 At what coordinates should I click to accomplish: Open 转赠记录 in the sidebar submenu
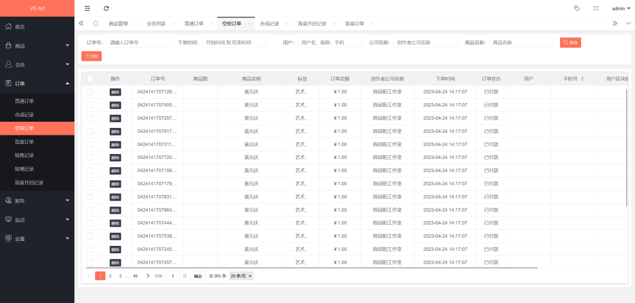coord(24,169)
